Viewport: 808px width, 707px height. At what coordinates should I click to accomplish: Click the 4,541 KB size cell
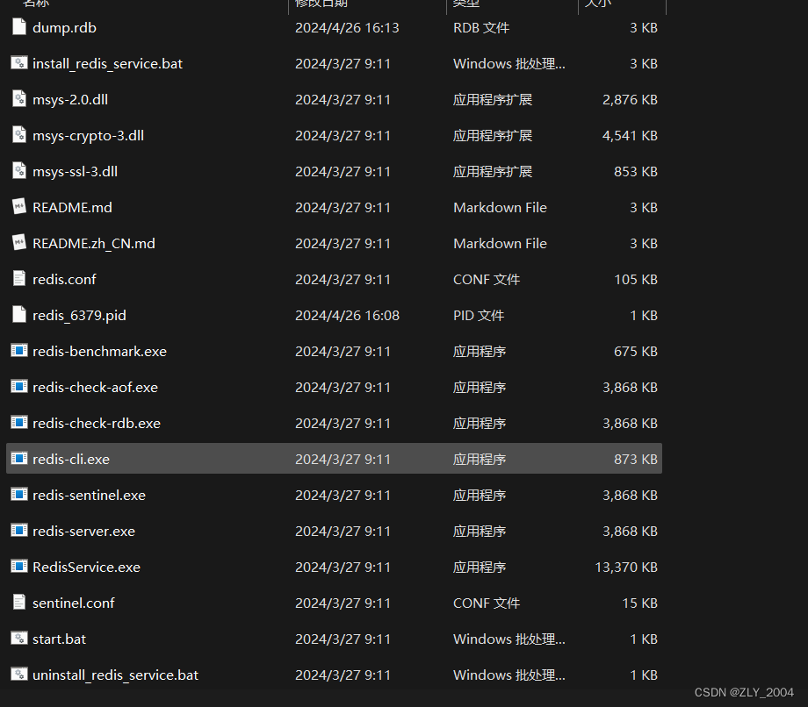[630, 136]
